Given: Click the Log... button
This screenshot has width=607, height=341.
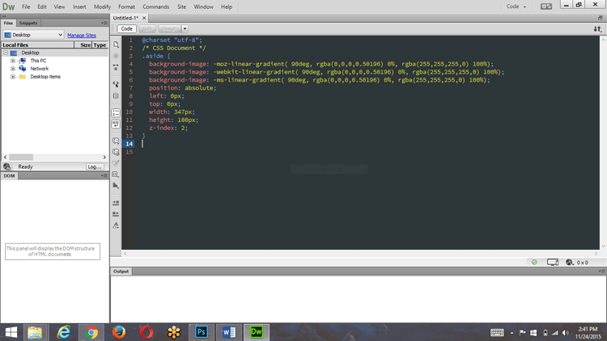Looking at the screenshot, I should point(95,166).
